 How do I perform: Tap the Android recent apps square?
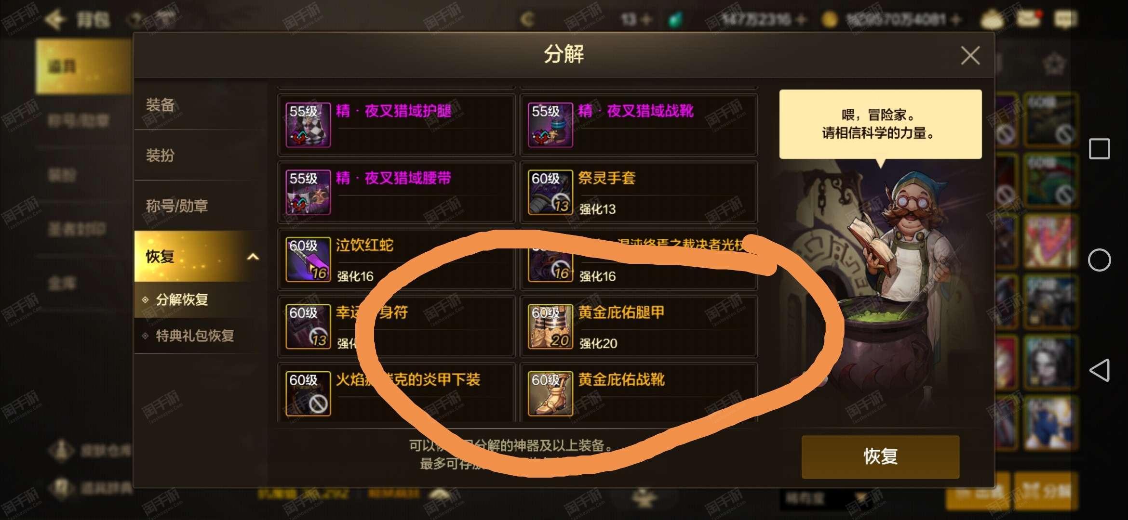1100,149
